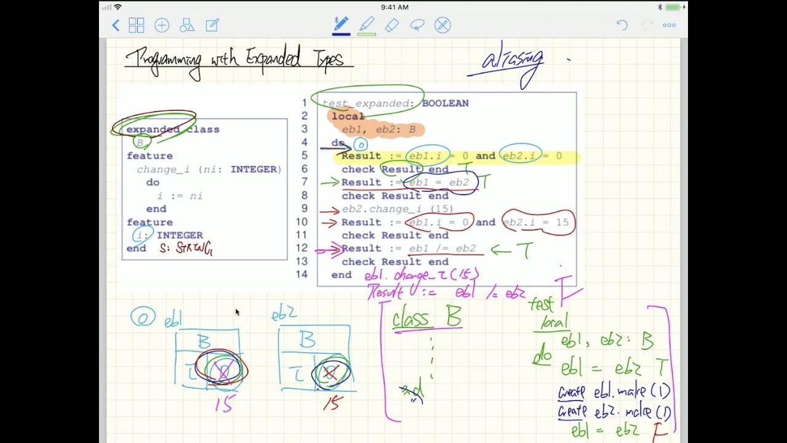787x443 pixels.
Task: Tap the battery indicator
Action: [x=674, y=7]
